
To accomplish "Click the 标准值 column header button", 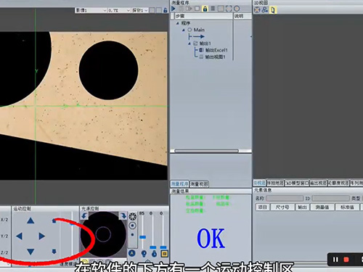I will coord(347,207).
